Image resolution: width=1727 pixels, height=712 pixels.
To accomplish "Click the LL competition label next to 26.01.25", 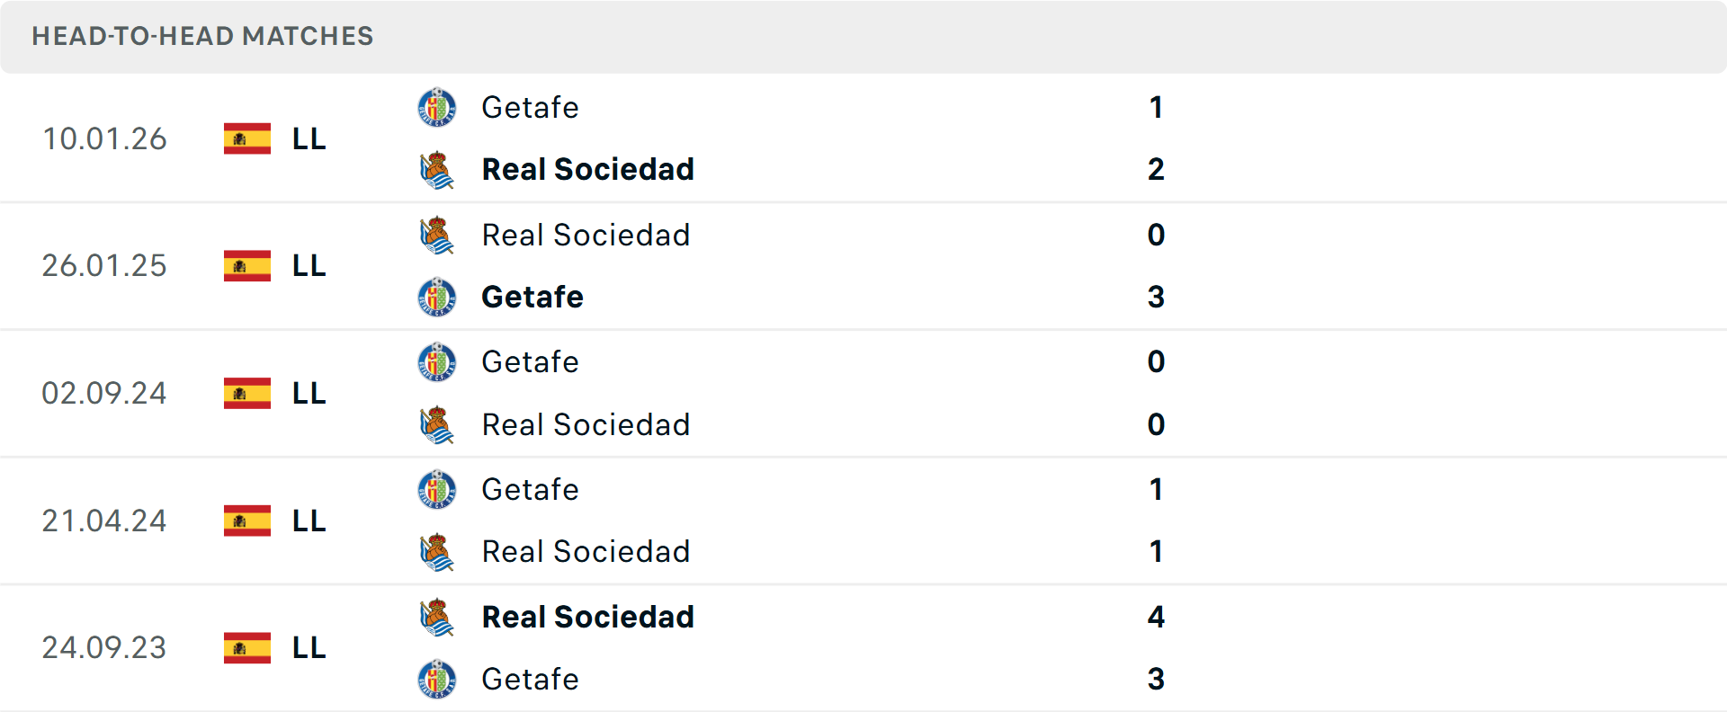I will coord(307,266).
